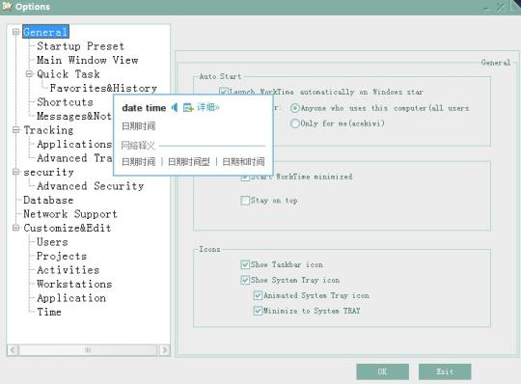This screenshot has height=384, width=521.
Task: Select Only for me (acekiwi) option
Action: coord(294,123)
